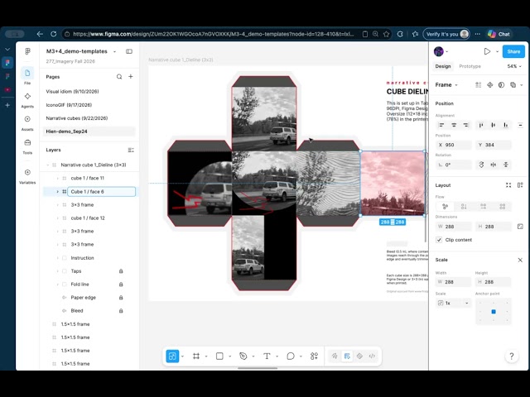Expand the Cube 1 / face 6 layer
The image size is (530, 397).
click(x=57, y=192)
